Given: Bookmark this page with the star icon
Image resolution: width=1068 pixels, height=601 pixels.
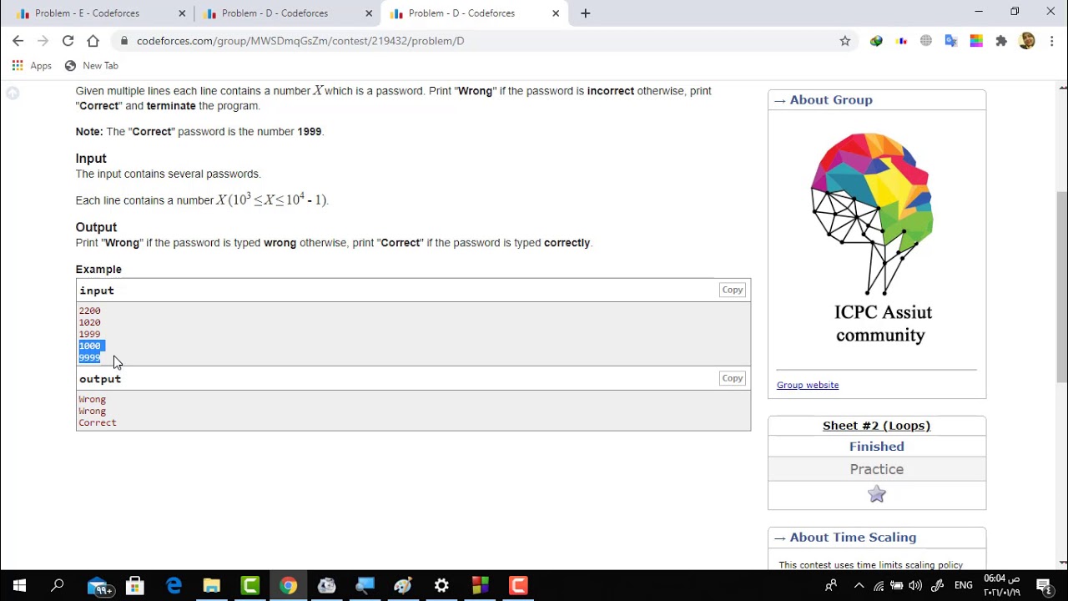Looking at the screenshot, I should coord(845,40).
